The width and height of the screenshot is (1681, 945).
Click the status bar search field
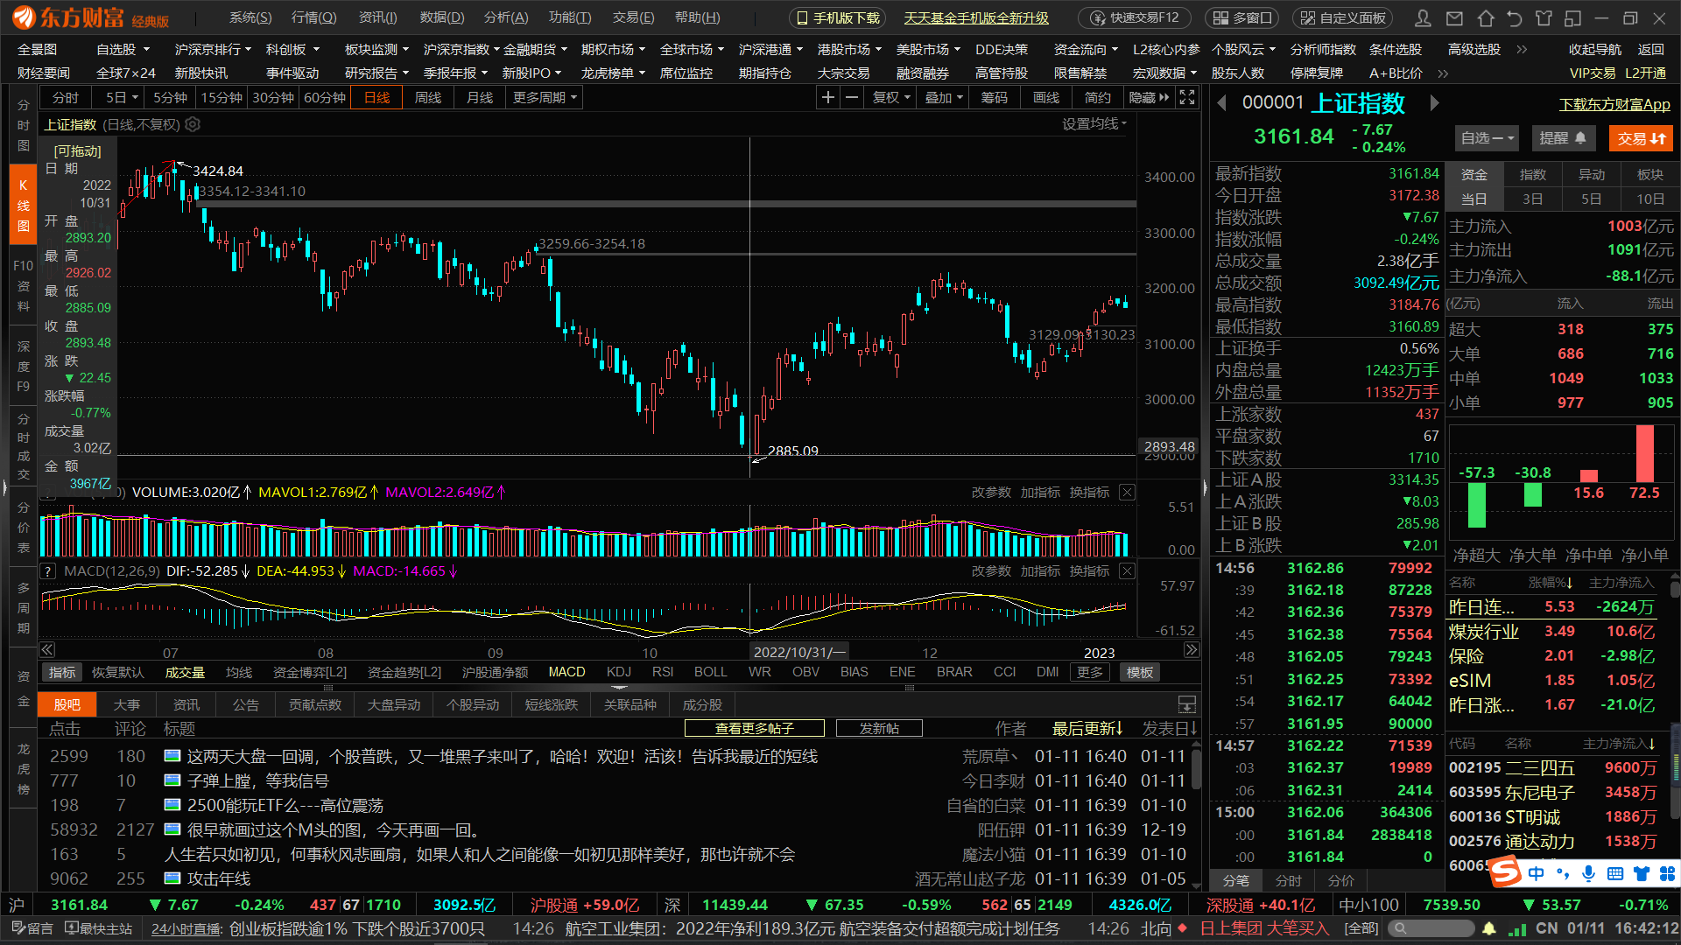(x=1432, y=928)
